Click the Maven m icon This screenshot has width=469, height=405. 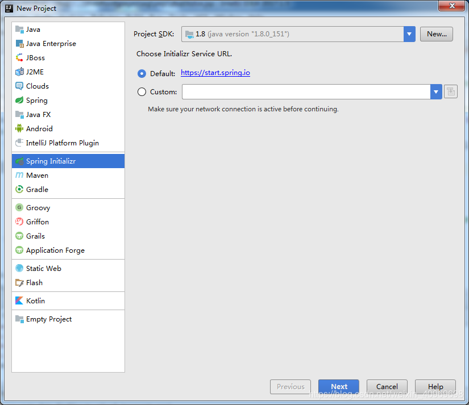[19, 175]
